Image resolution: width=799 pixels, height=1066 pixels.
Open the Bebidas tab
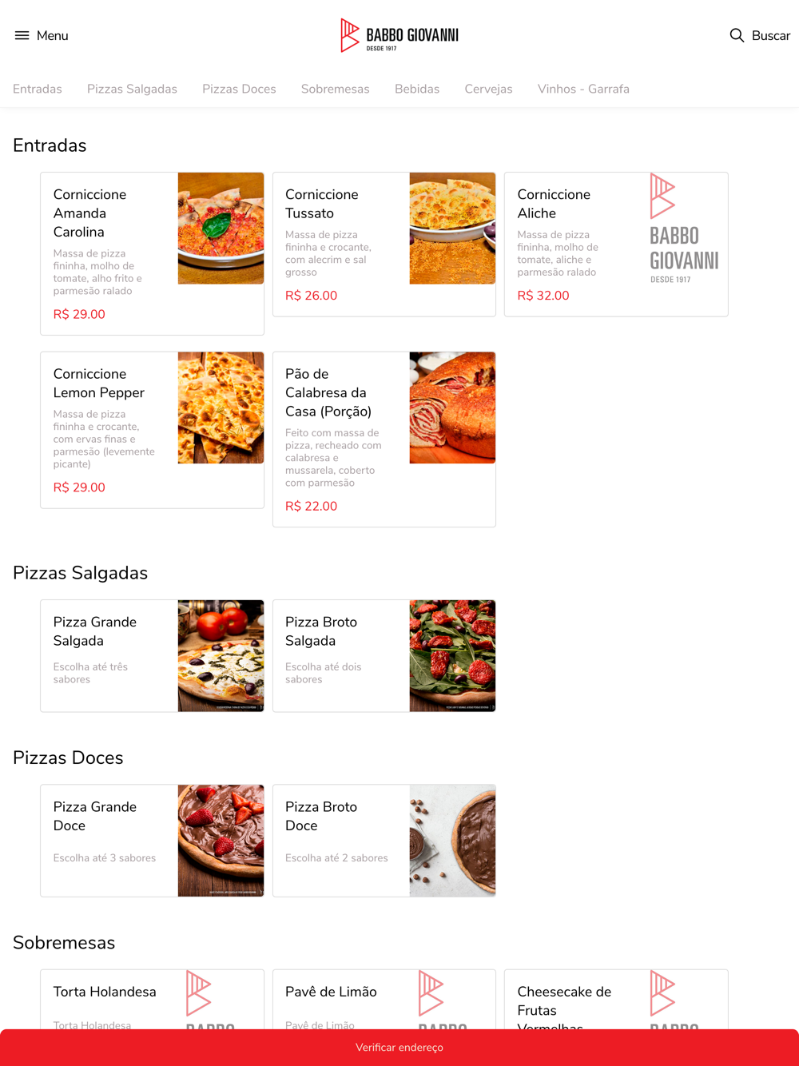(417, 89)
